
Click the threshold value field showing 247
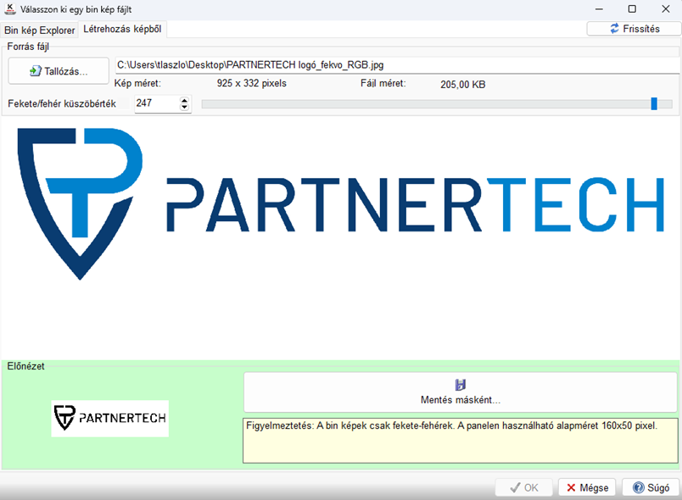tap(157, 103)
